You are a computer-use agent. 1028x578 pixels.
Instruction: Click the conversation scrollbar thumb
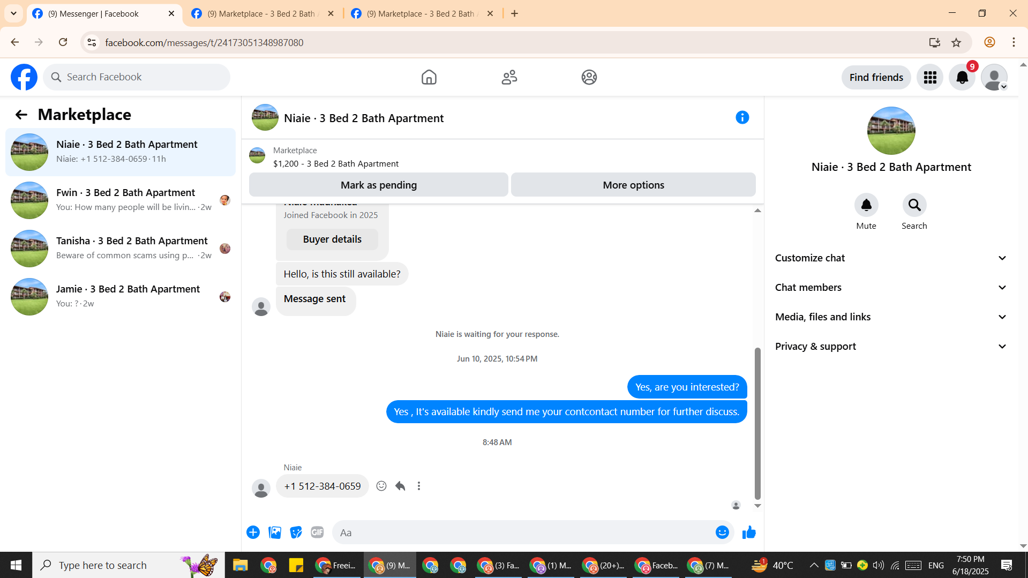click(757, 423)
